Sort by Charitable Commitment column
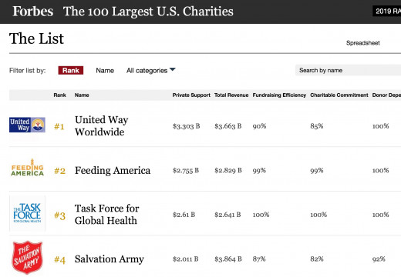 point(339,95)
